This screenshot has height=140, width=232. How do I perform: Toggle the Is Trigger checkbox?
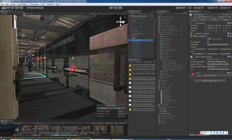[x=208, y=42]
